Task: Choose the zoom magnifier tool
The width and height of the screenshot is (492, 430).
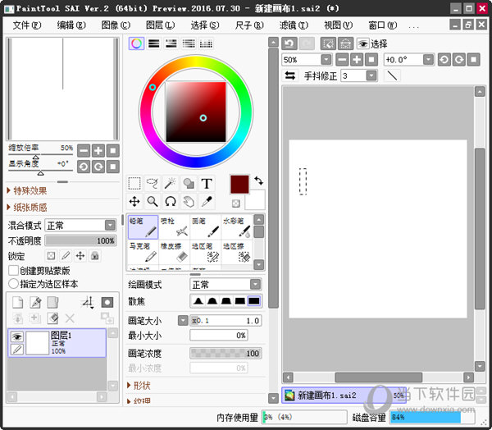Action: coord(153,201)
